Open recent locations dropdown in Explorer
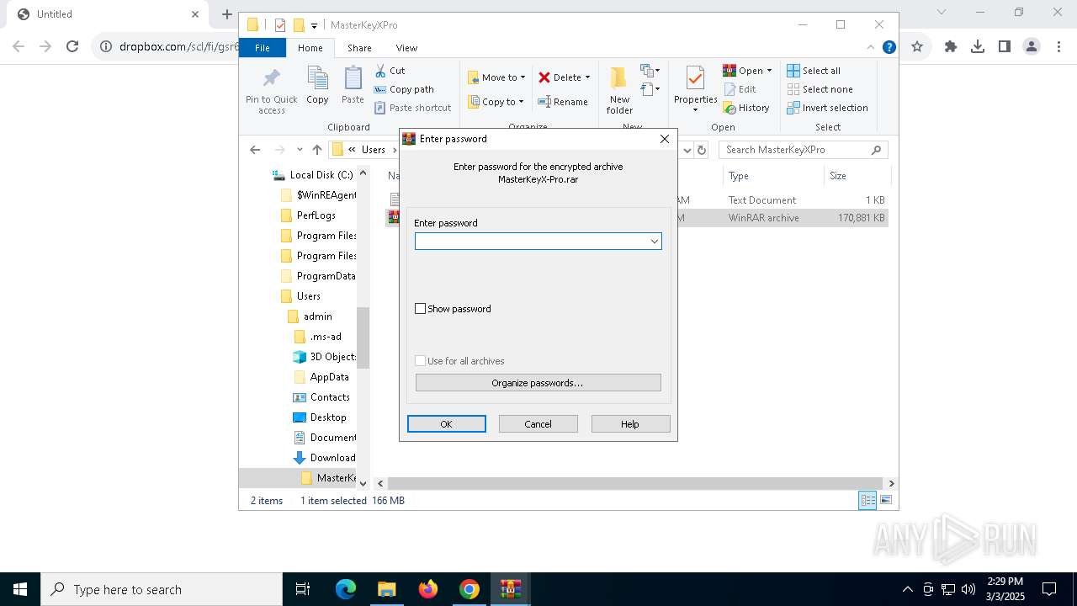Screen dimensions: 1077x606 (300, 150)
